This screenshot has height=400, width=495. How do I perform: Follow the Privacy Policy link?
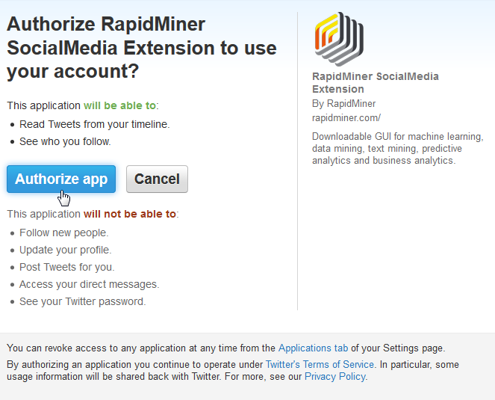click(x=335, y=377)
